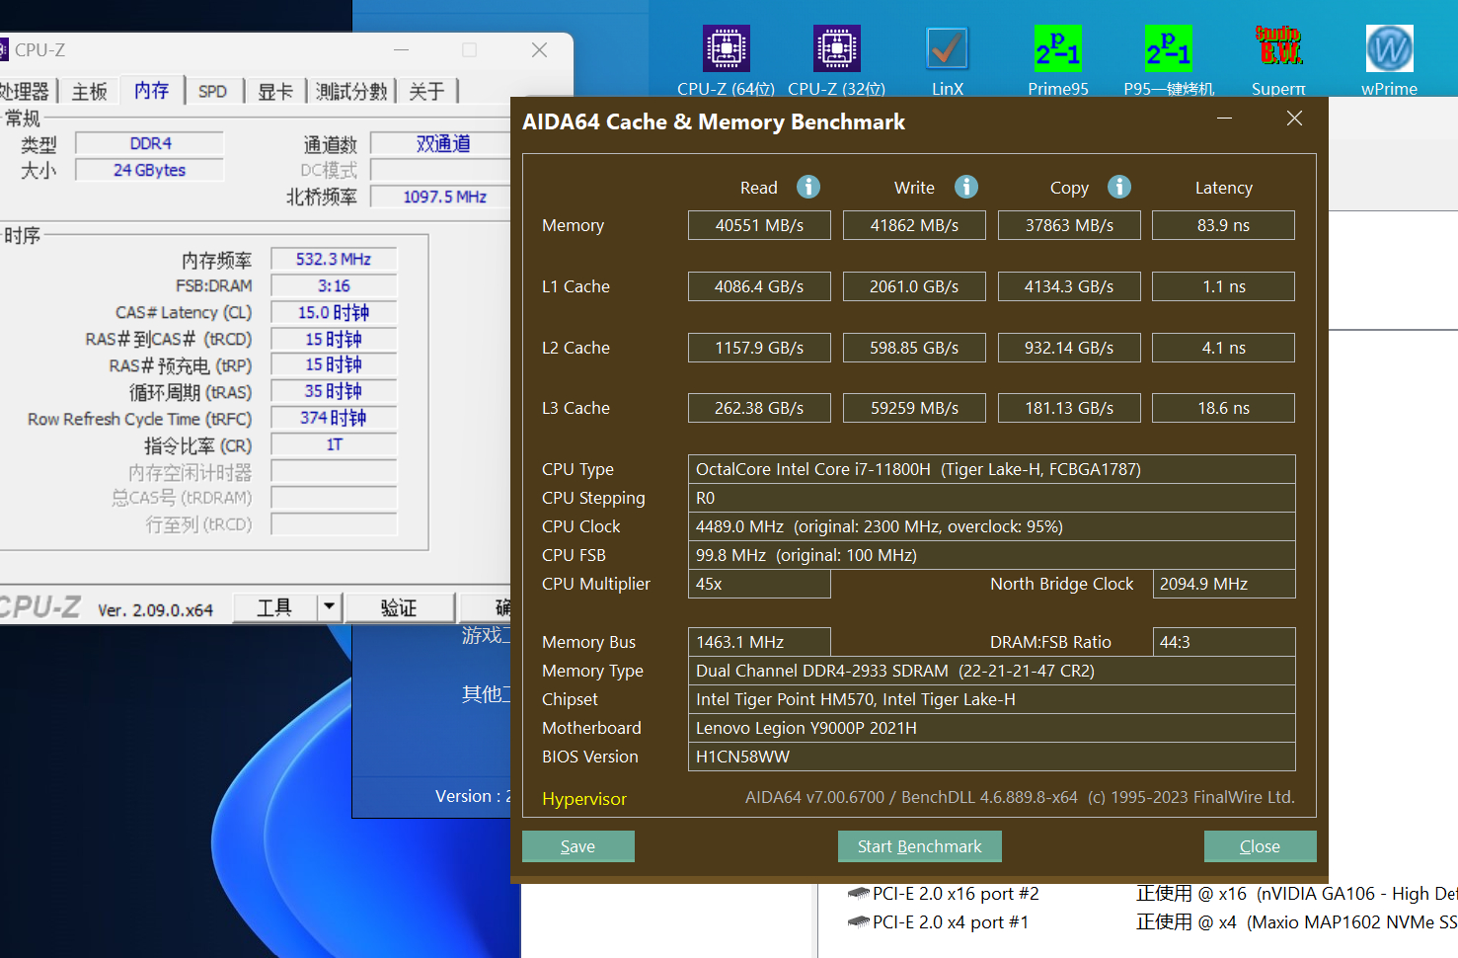Click the CAS# Latency value 15.0 时钟

pos(334,312)
